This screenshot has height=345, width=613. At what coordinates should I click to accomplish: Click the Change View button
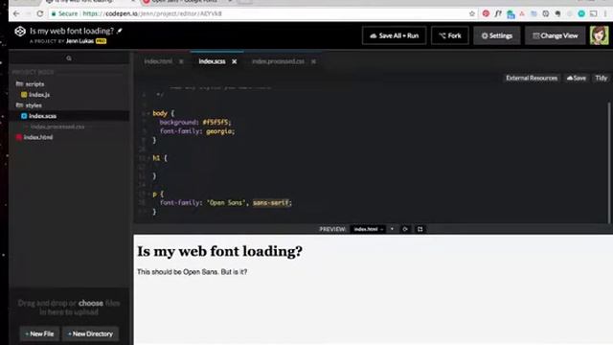[x=556, y=35]
